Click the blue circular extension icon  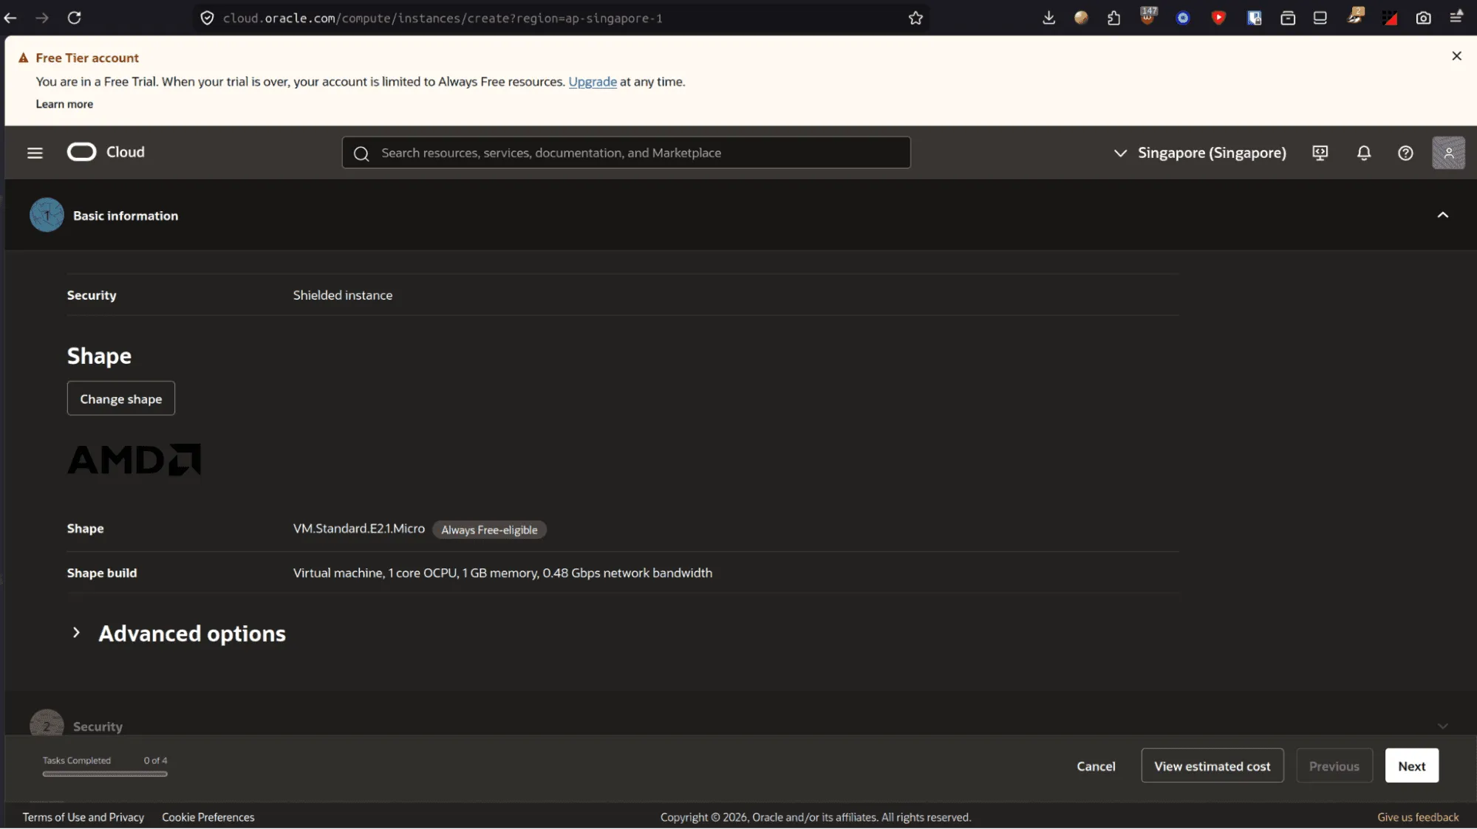1183,18
